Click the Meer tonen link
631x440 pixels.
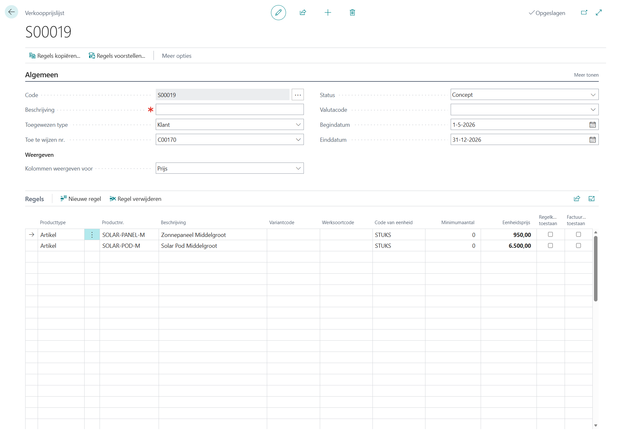click(x=586, y=75)
